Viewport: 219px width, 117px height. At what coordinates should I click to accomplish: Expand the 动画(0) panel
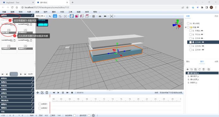32,93
